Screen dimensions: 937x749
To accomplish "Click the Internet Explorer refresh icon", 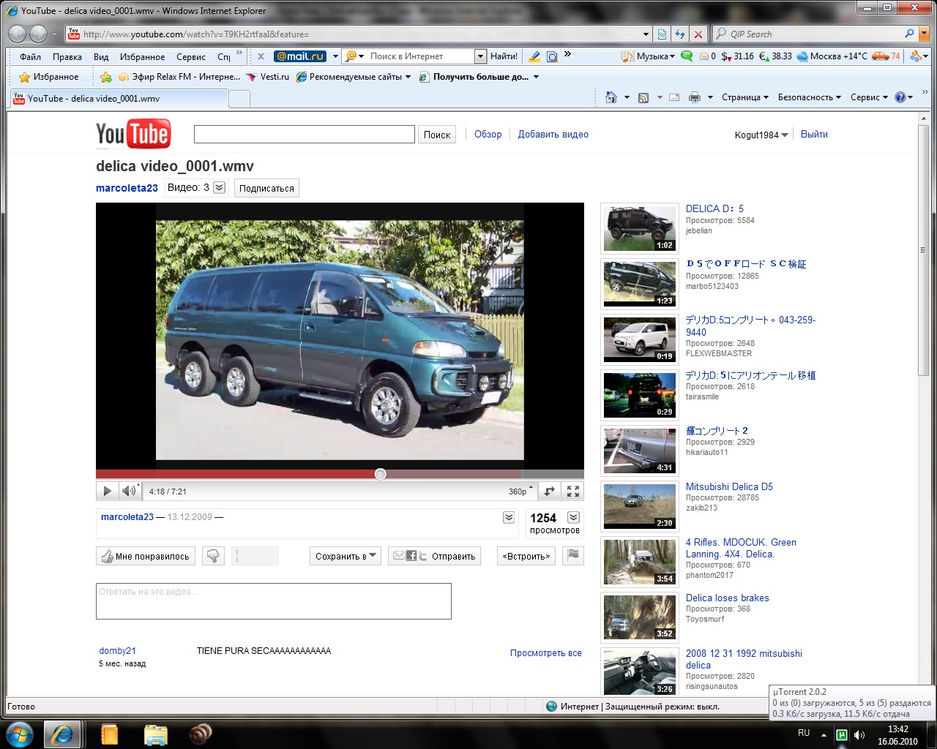I will pos(680,34).
